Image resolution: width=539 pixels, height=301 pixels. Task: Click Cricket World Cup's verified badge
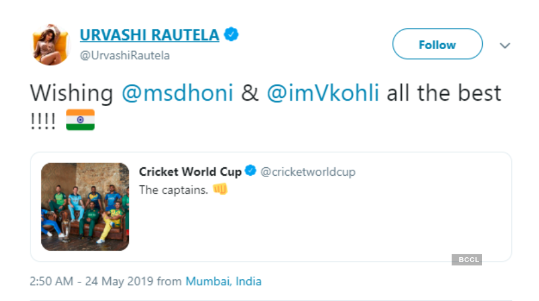pyautogui.click(x=252, y=172)
